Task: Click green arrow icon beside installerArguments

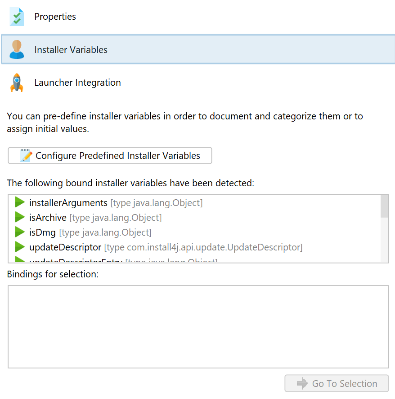Action: point(20,202)
